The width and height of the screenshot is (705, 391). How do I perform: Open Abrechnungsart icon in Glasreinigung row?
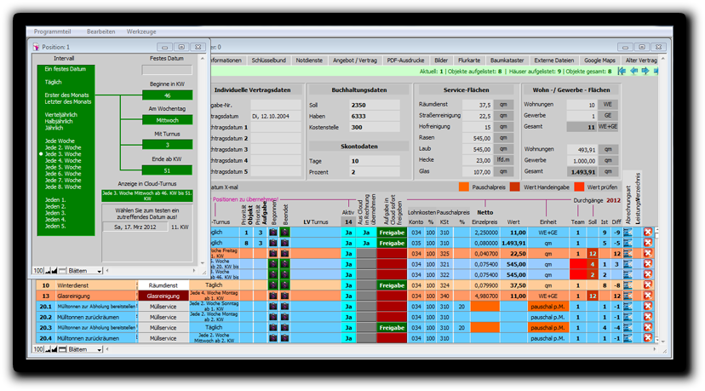628,296
